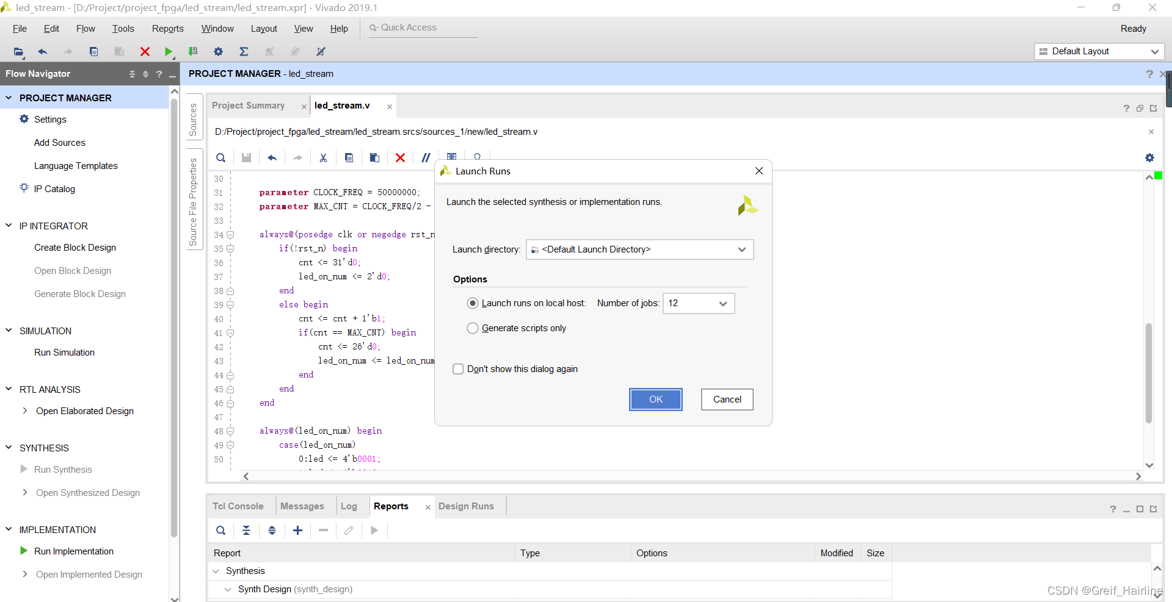This screenshot has height=602, width=1172.
Task: Click Flow Navigator expand all icon
Action: pos(145,74)
